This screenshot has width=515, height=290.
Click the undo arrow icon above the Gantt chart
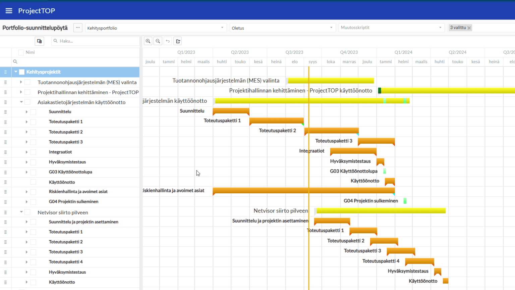pos(168,41)
